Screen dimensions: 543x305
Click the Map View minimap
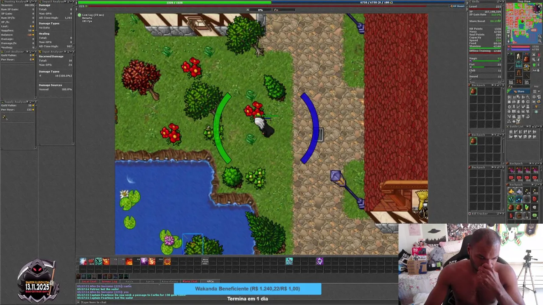click(x=524, y=23)
